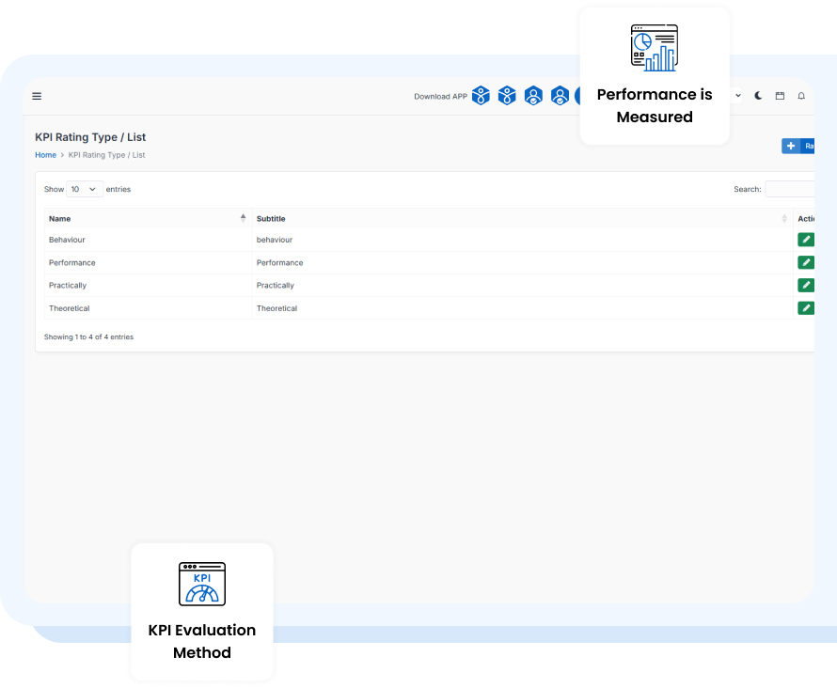Focus the table Search input field
This screenshot has width=837, height=688.
tap(790, 189)
